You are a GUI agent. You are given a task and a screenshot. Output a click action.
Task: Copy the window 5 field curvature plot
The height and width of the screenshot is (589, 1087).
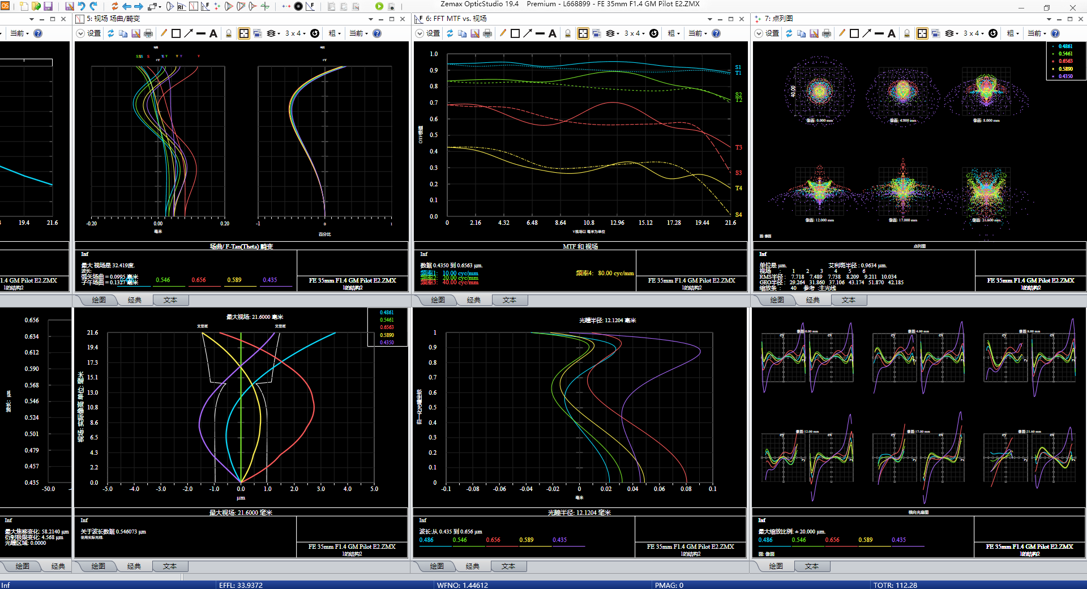pyautogui.click(x=123, y=33)
